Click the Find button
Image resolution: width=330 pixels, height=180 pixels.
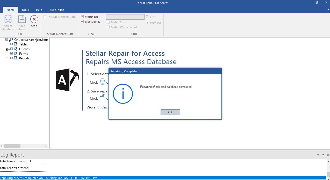click(x=152, y=17)
